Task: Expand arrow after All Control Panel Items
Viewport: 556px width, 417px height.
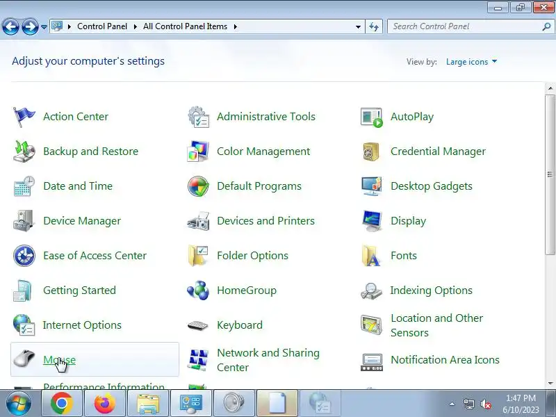Action: pyautogui.click(x=235, y=26)
